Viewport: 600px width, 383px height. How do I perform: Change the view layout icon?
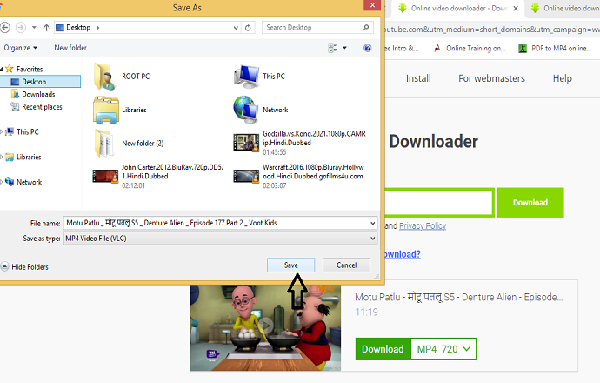coord(332,48)
